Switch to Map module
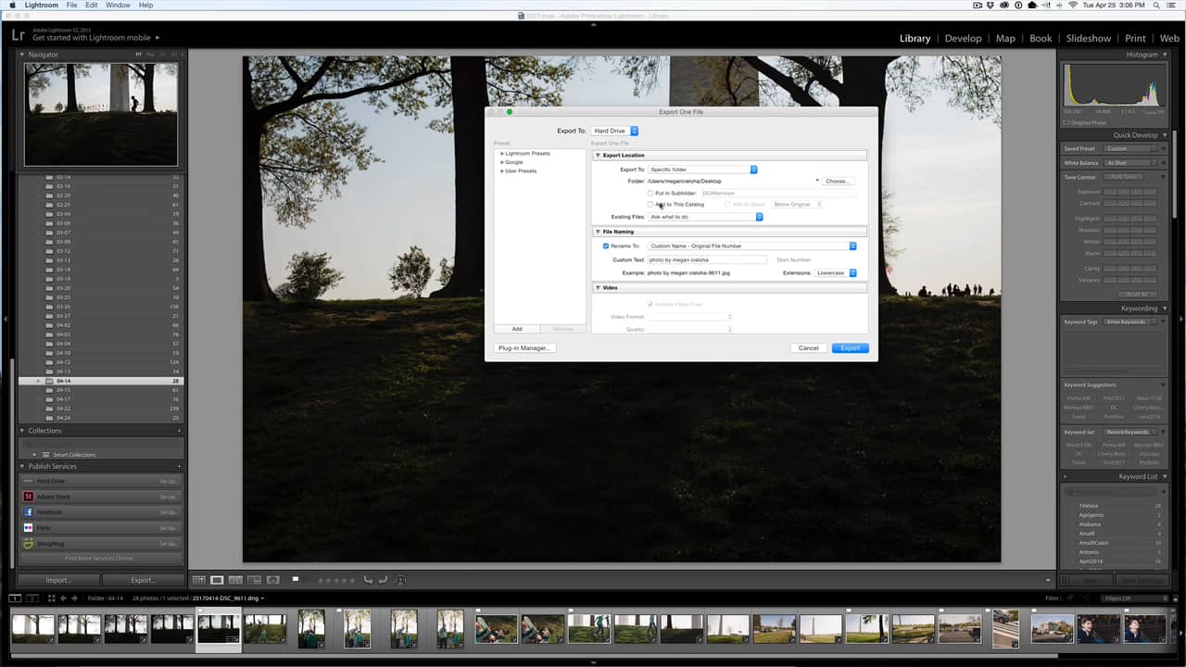Image resolution: width=1186 pixels, height=667 pixels. tap(1005, 38)
